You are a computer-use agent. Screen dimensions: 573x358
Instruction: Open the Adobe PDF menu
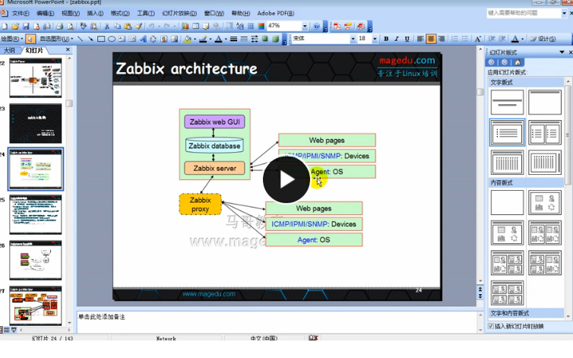pyautogui.click(x=276, y=14)
